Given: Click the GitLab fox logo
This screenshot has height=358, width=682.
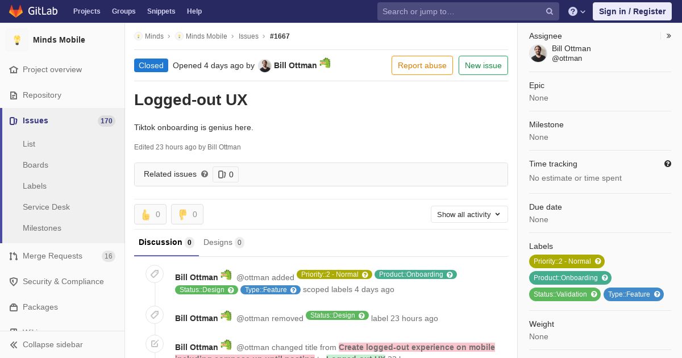Looking at the screenshot, I should tap(16, 11).
